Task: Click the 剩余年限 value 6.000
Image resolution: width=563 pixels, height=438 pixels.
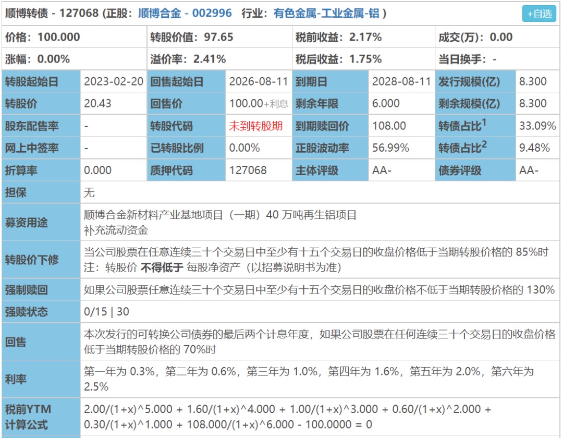Action: point(386,104)
